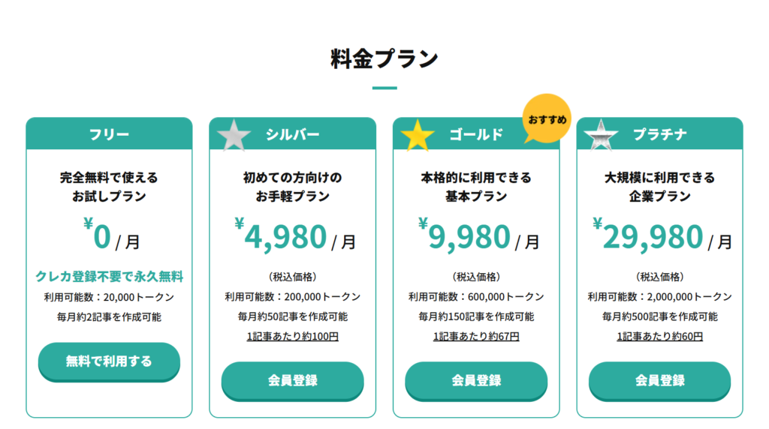The width and height of the screenshot is (769, 429).
Task: Click the ¥9,980 price on gold plan
Action: (x=464, y=235)
